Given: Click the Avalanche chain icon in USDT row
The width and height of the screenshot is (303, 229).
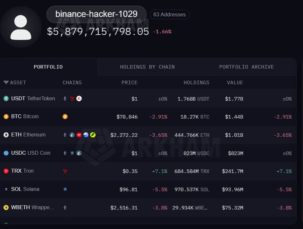Looking at the screenshot, I should click(x=79, y=99).
